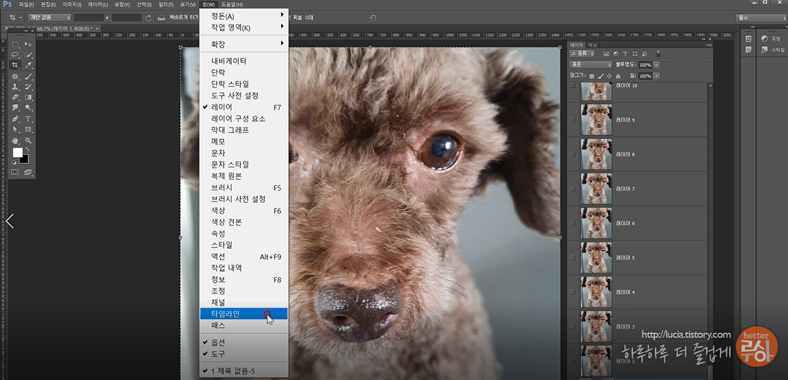
Task: Select the Quick Selection tool
Action: pos(28,54)
